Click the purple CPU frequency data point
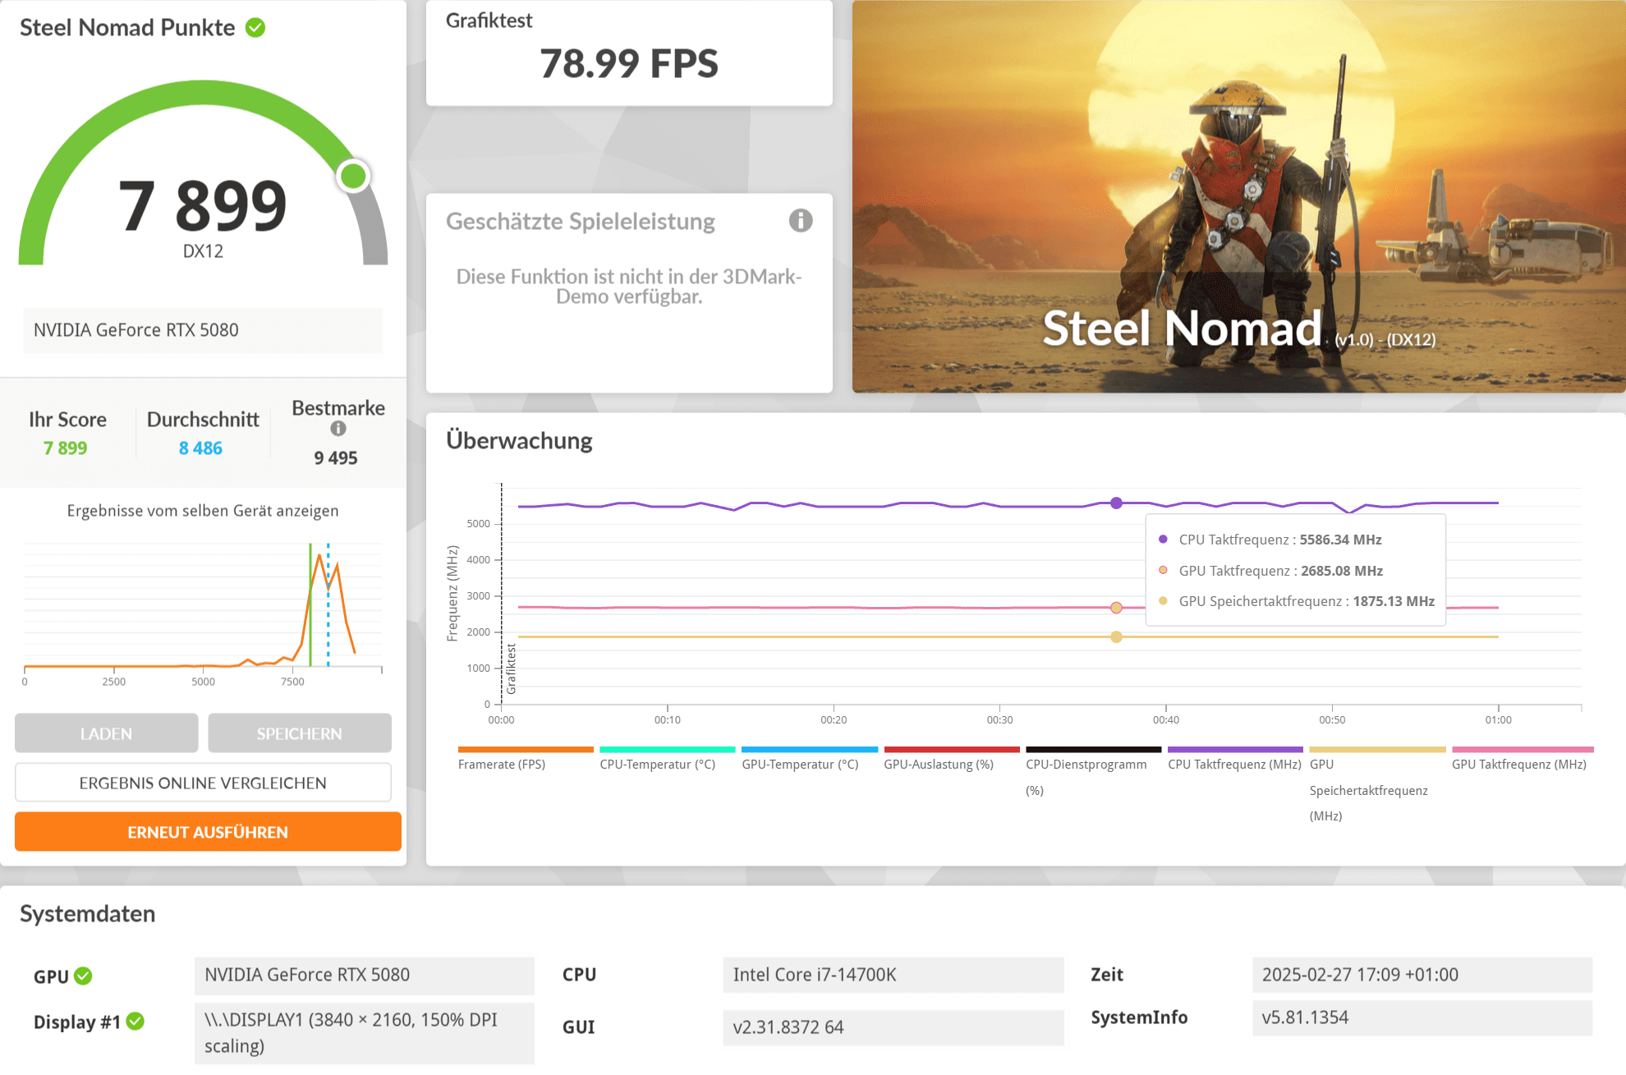Viewport: 1626px width, 1075px height. tap(1116, 503)
